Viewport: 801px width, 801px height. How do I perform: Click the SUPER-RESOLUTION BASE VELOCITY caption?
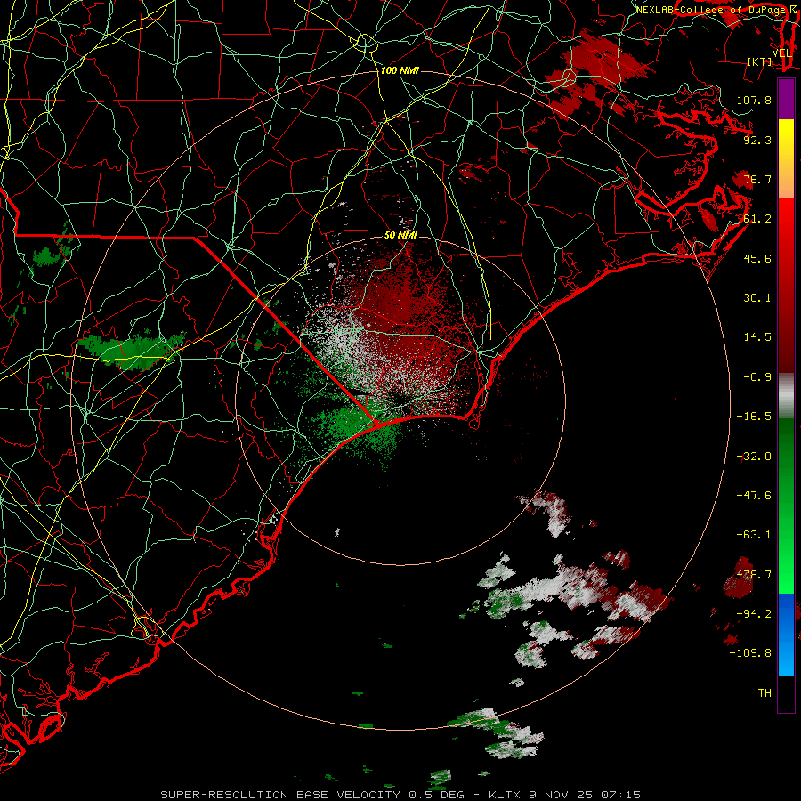pos(280,795)
